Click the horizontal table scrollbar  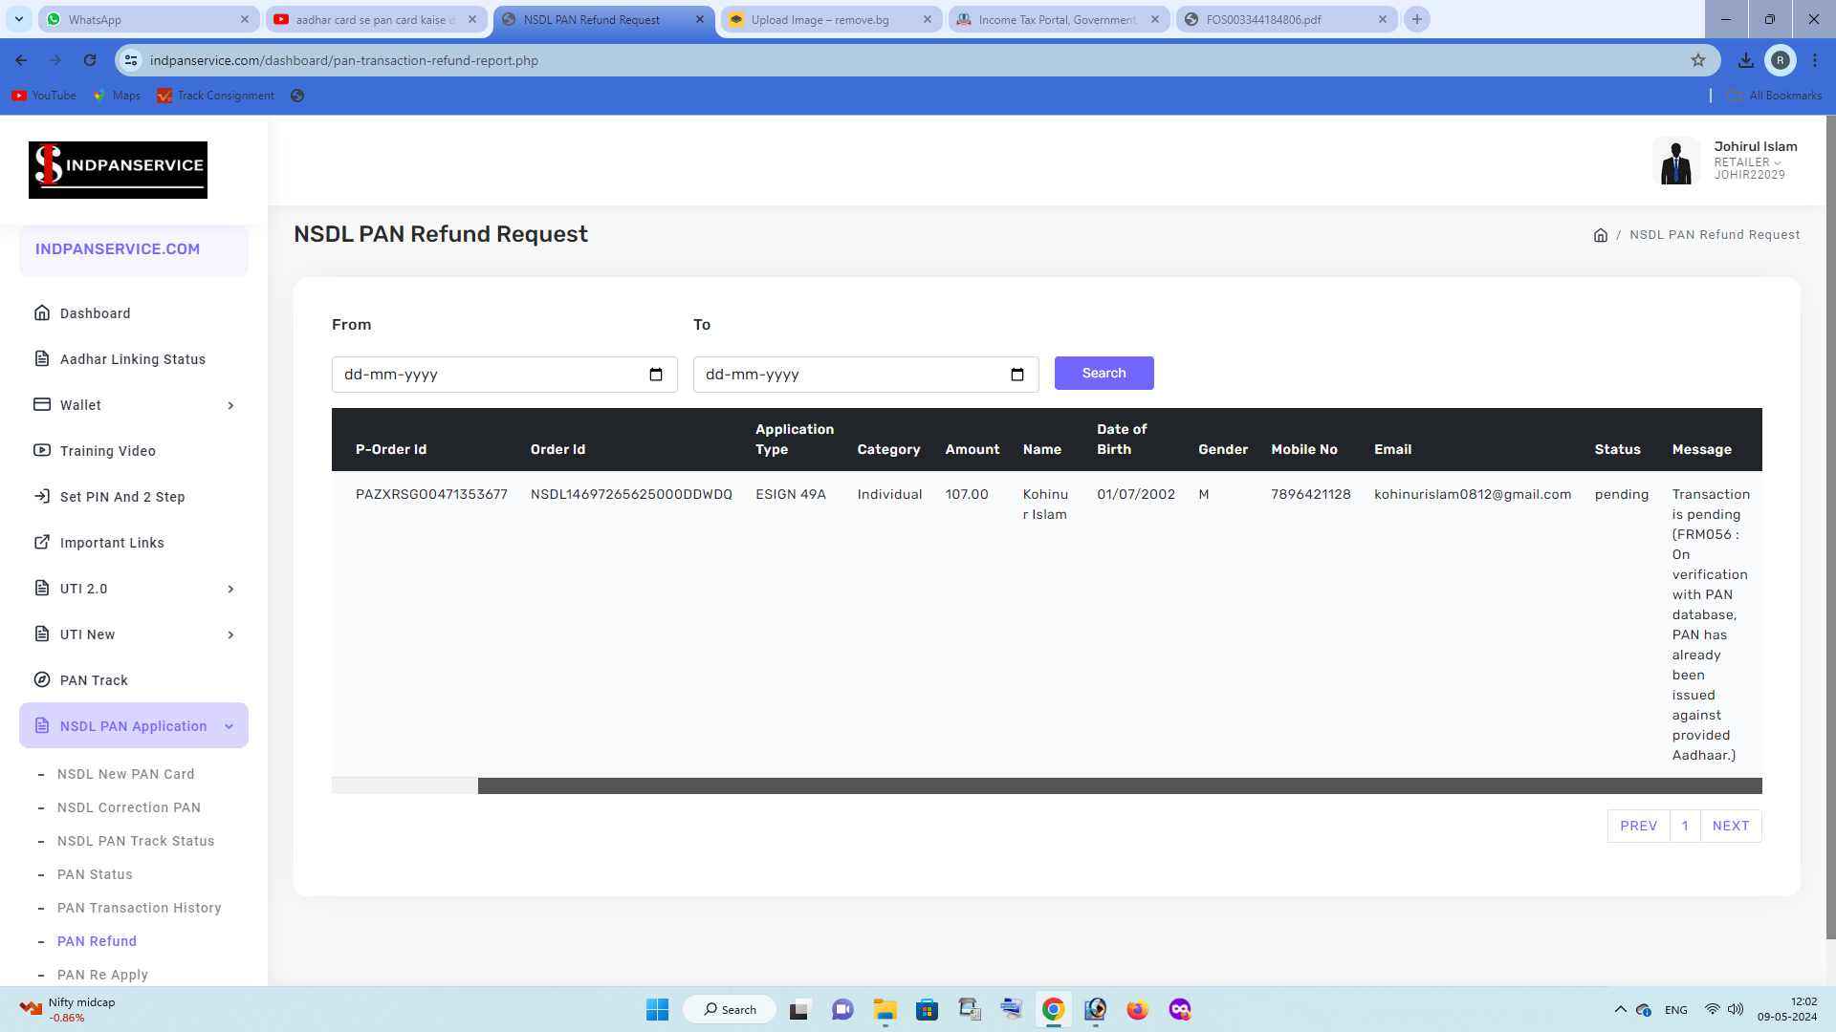pos(1119,785)
